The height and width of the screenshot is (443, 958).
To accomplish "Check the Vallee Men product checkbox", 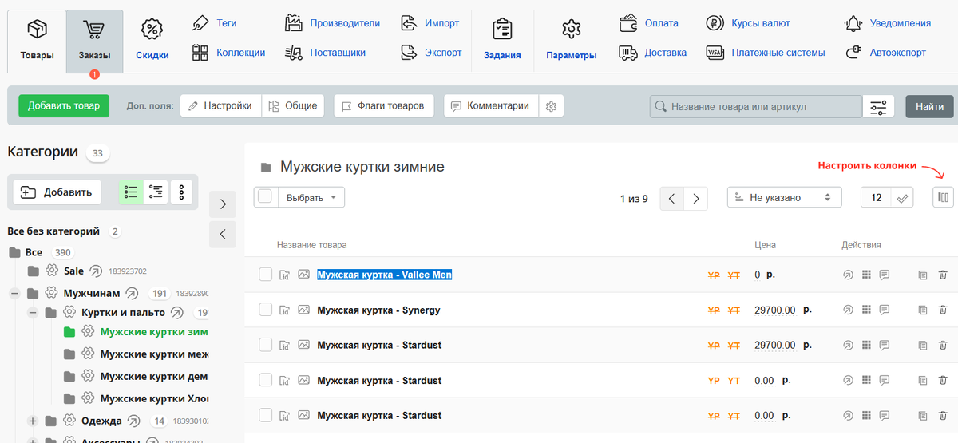I will click(x=266, y=275).
